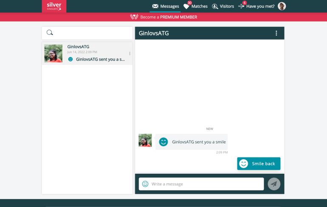
Task: Open the Messages tab
Action: (165, 6)
